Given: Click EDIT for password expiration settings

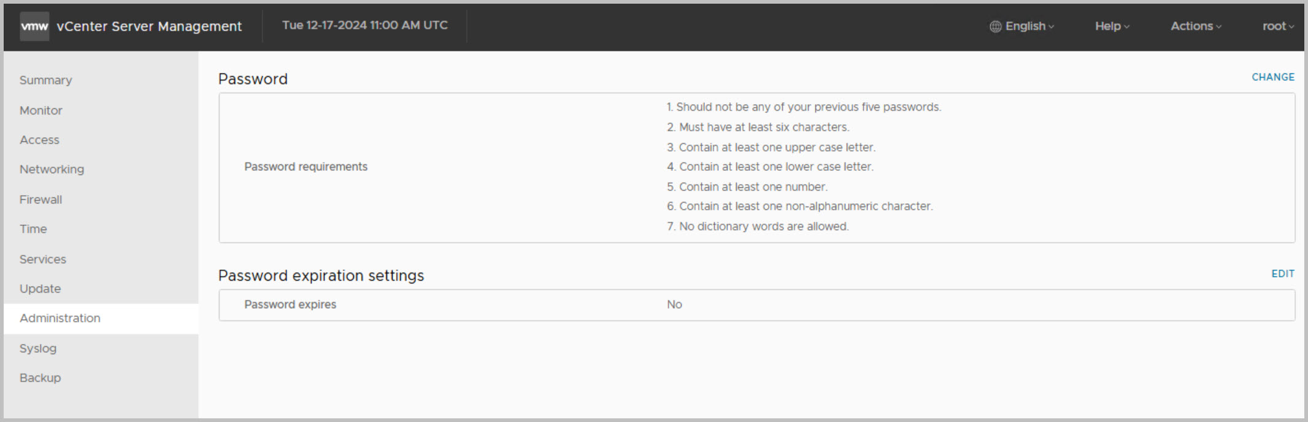Looking at the screenshot, I should pos(1282,274).
